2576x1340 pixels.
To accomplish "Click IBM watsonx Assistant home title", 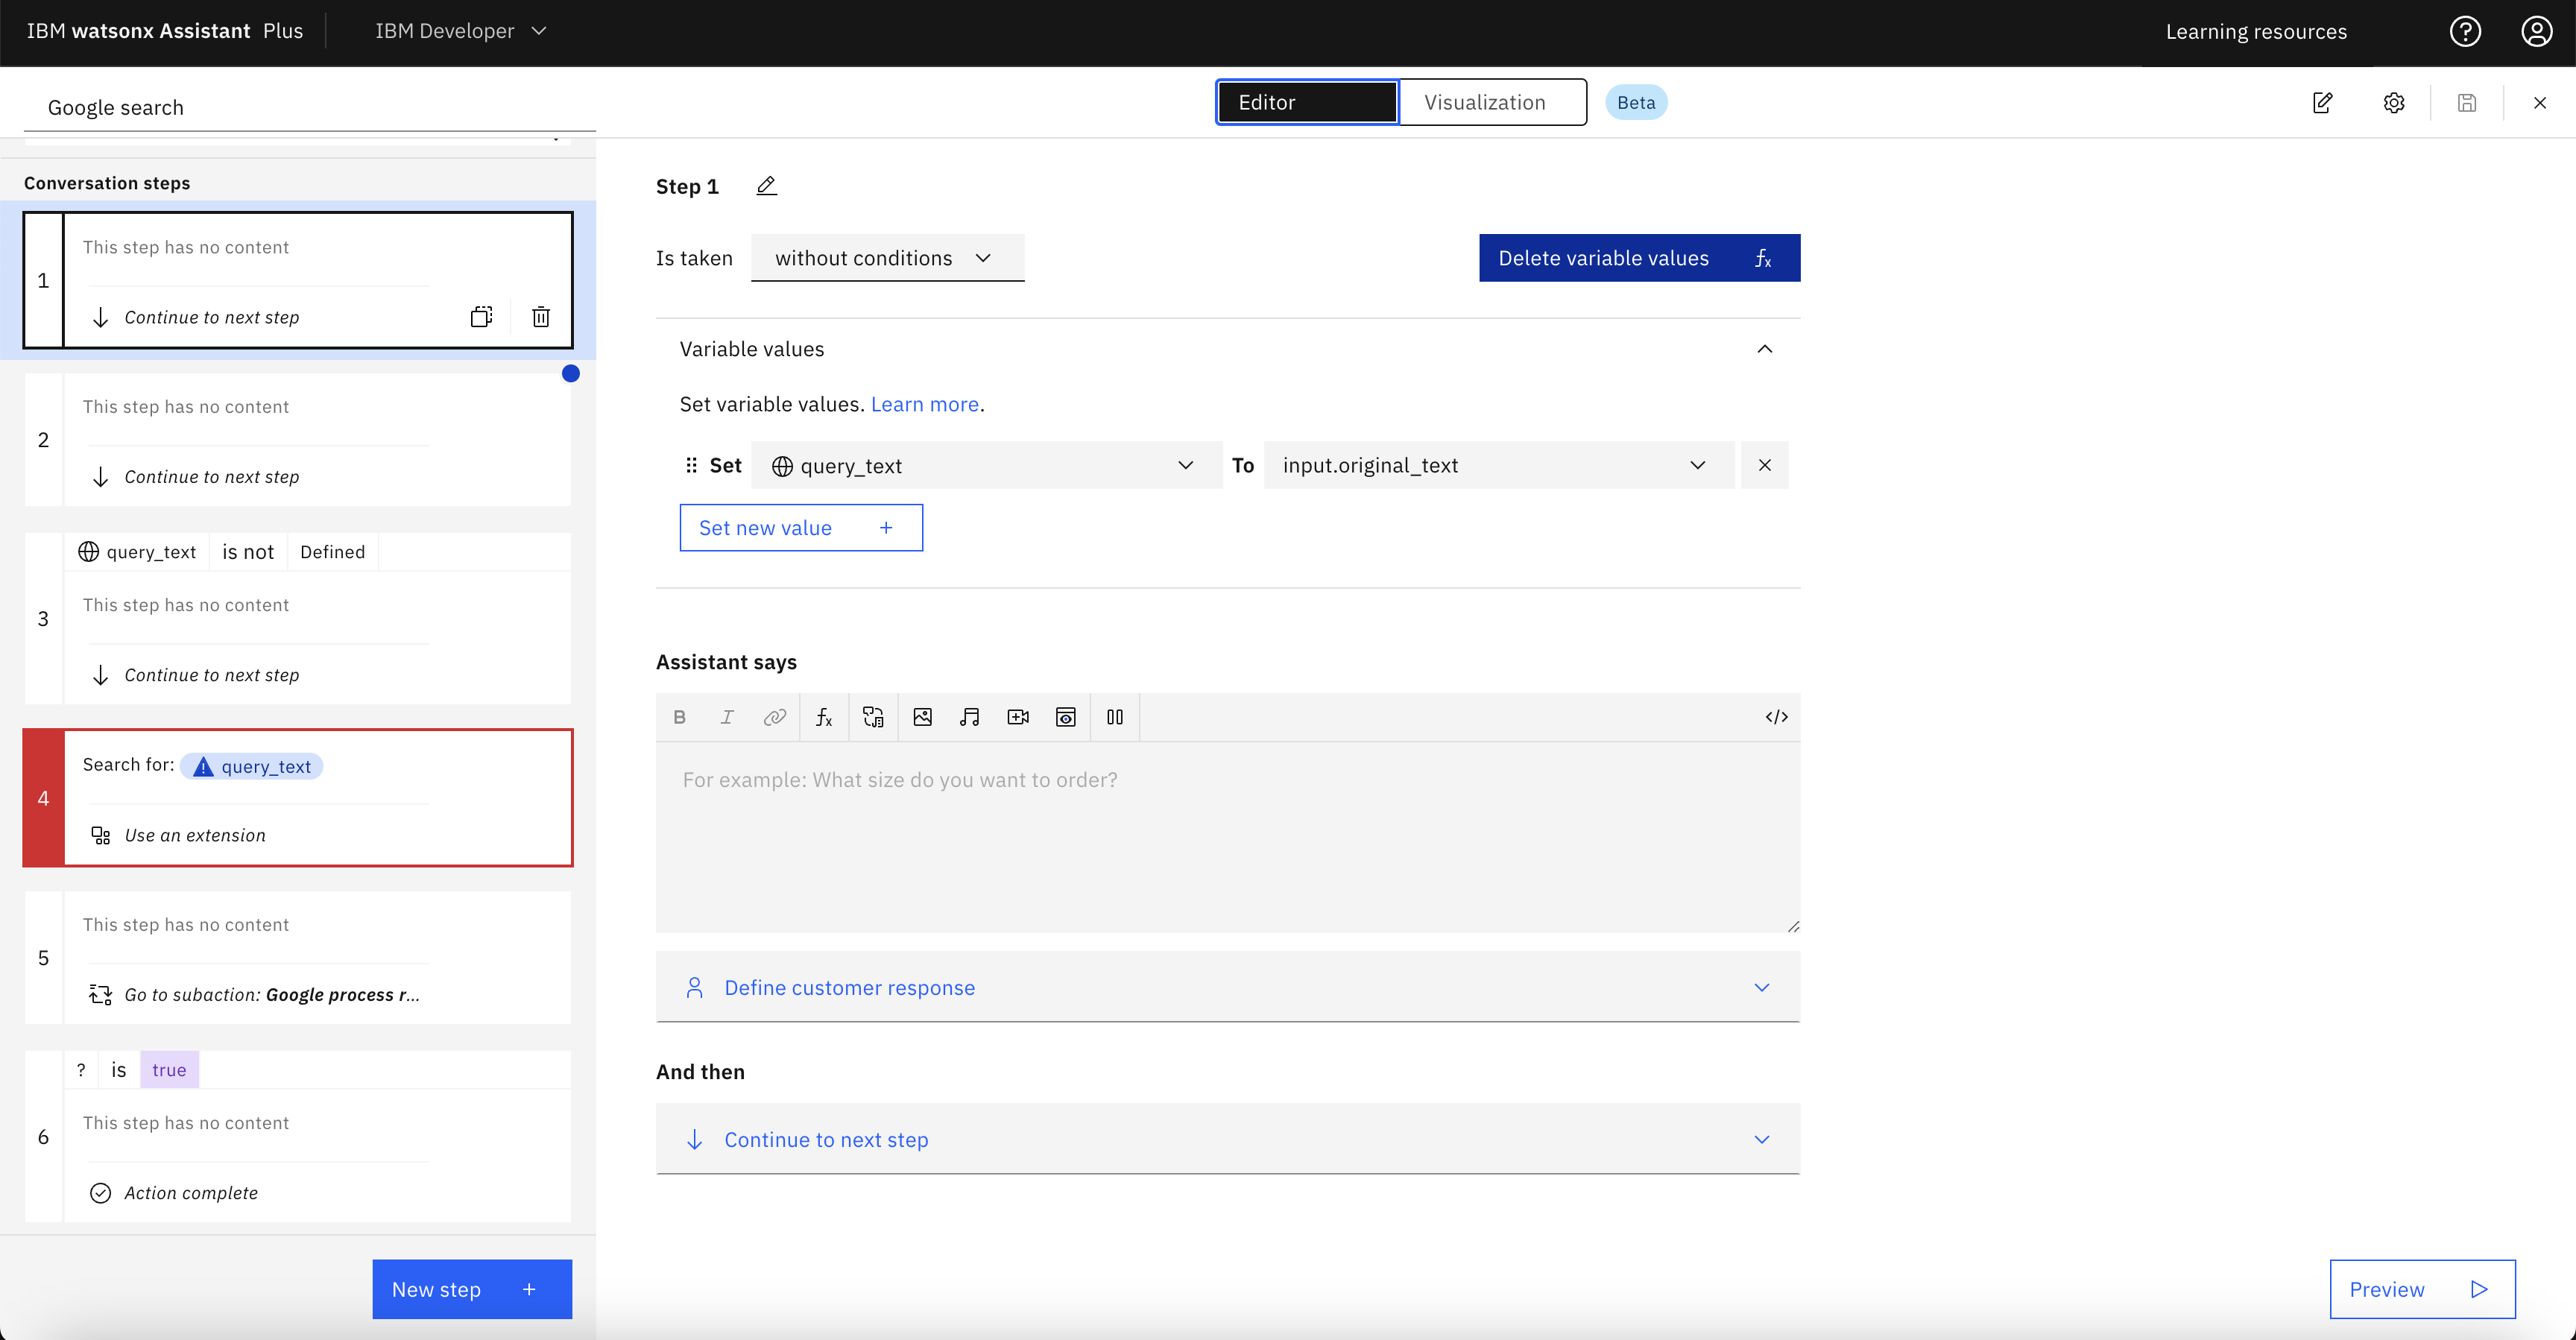I will 165,31.
